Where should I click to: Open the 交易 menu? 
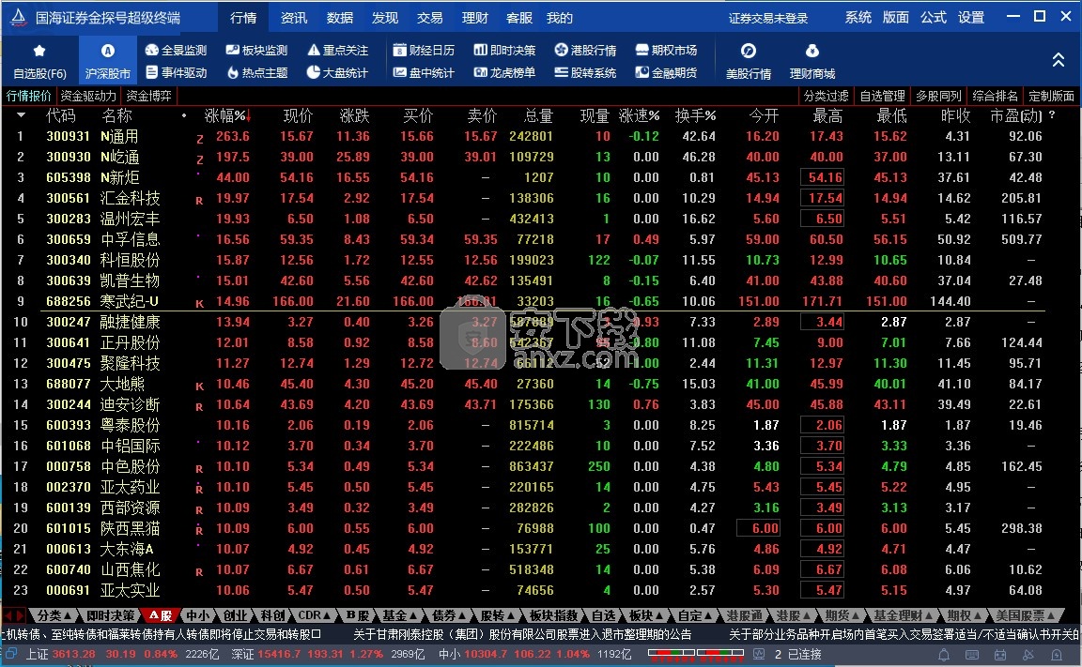coord(429,18)
